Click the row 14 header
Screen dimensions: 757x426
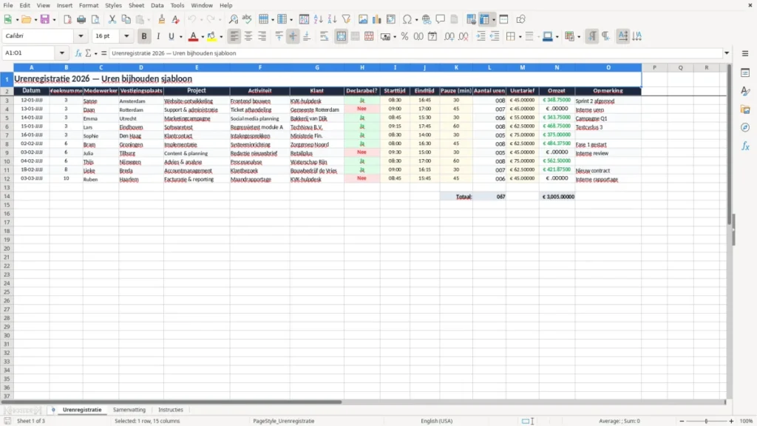click(x=7, y=196)
